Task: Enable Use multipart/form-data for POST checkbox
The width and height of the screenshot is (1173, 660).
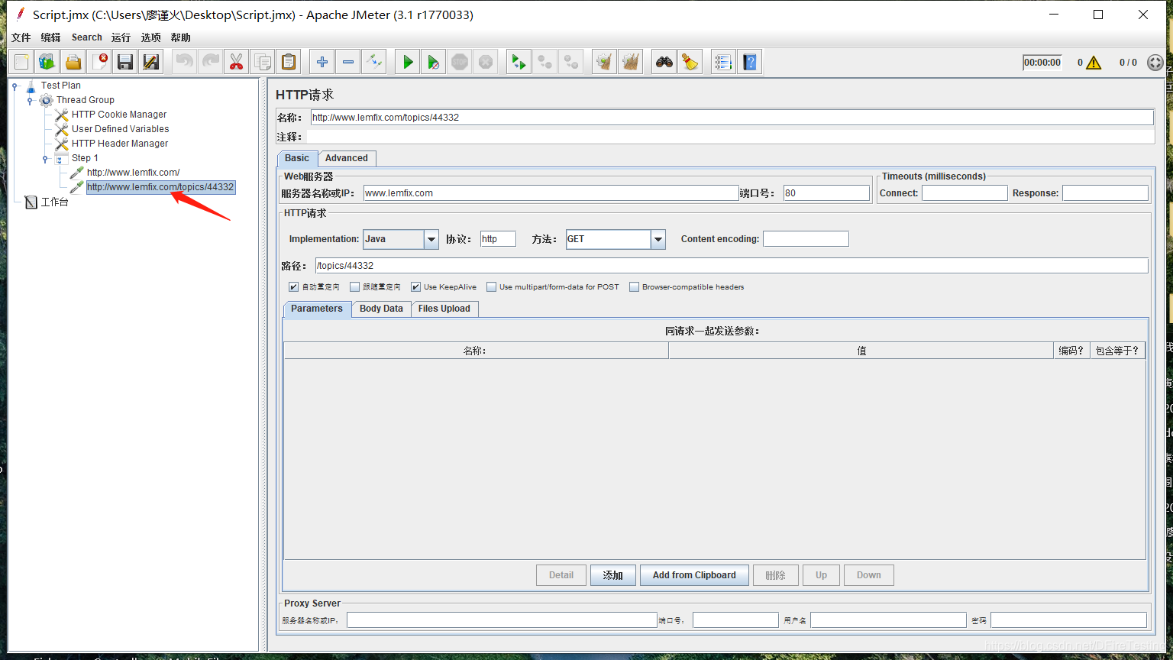Action: click(491, 287)
